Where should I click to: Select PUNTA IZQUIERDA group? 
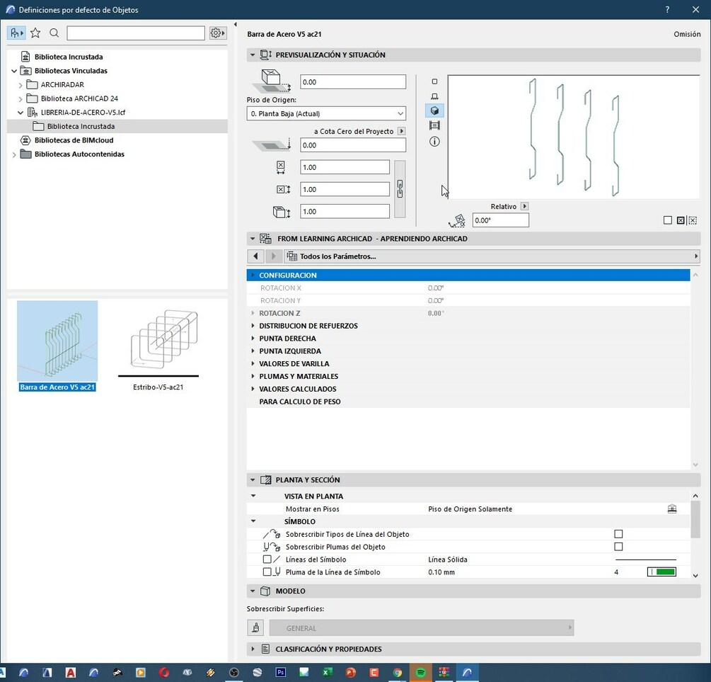[468, 351]
